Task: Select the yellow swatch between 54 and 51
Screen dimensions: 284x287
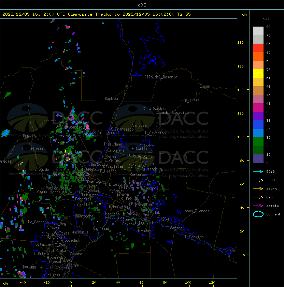Action: click(258, 74)
